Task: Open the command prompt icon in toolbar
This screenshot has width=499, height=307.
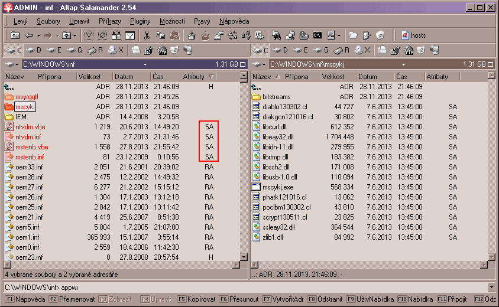Action: [317, 35]
